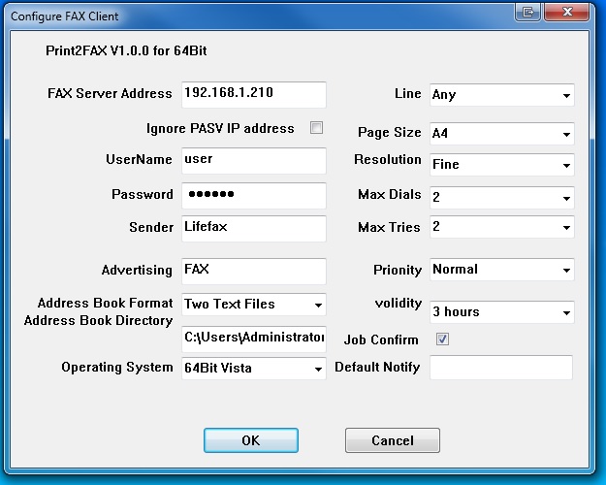Expand the Priority dropdown showing Normal
Image resolution: width=606 pixels, height=485 pixels.
point(501,270)
